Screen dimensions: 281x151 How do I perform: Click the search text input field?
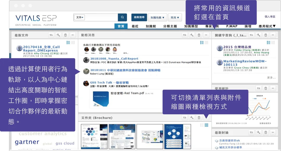(101, 17)
